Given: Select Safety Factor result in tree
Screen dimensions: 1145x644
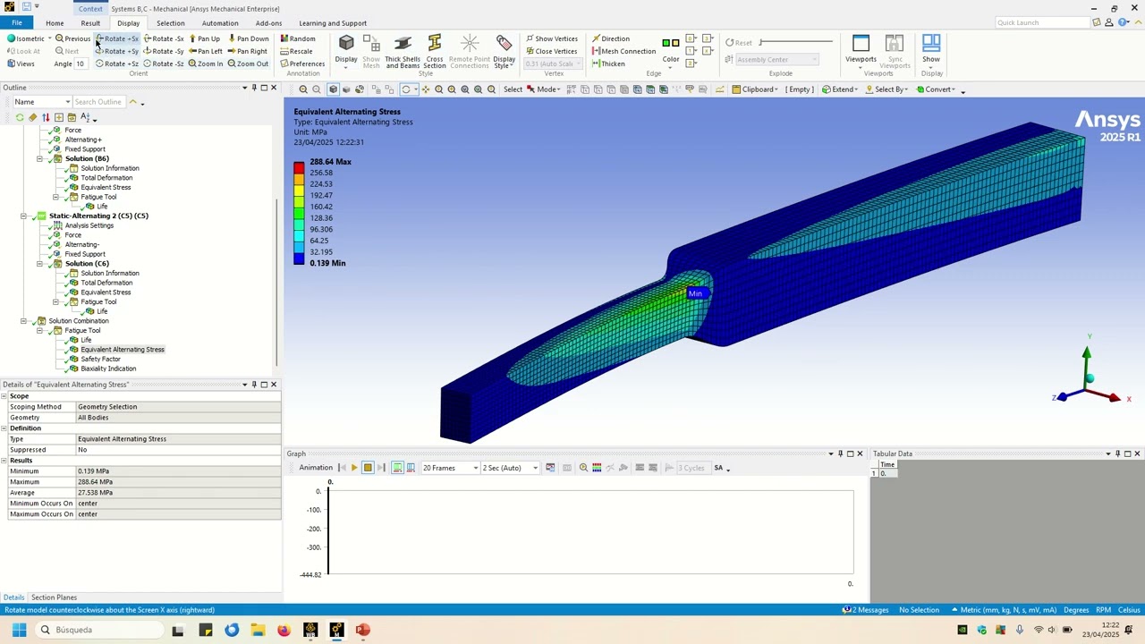Looking at the screenshot, I should [100, 359].
